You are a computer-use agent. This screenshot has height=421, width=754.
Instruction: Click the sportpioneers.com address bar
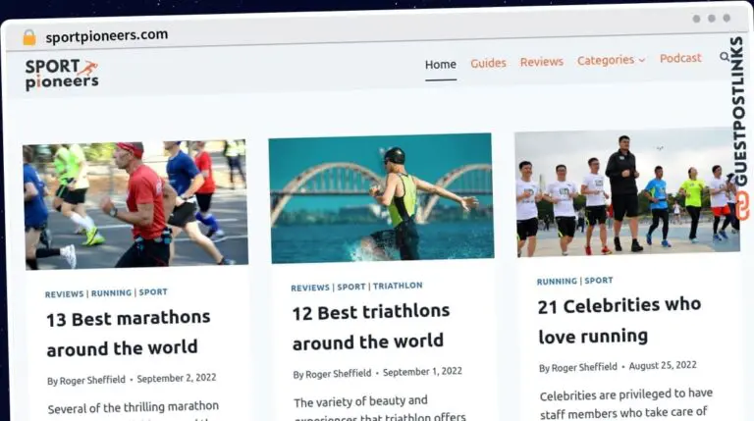pos(107,35)
